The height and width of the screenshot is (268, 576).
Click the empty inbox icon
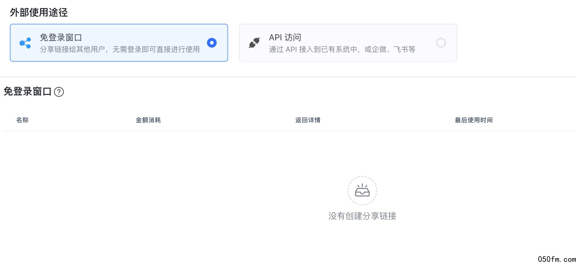coord(362,191)
